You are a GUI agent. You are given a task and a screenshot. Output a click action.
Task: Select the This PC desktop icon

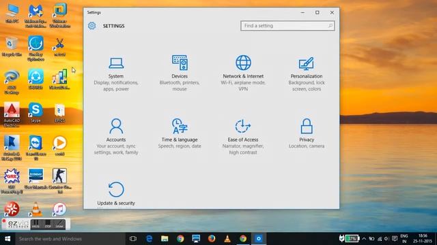click(x=12, y=14)
